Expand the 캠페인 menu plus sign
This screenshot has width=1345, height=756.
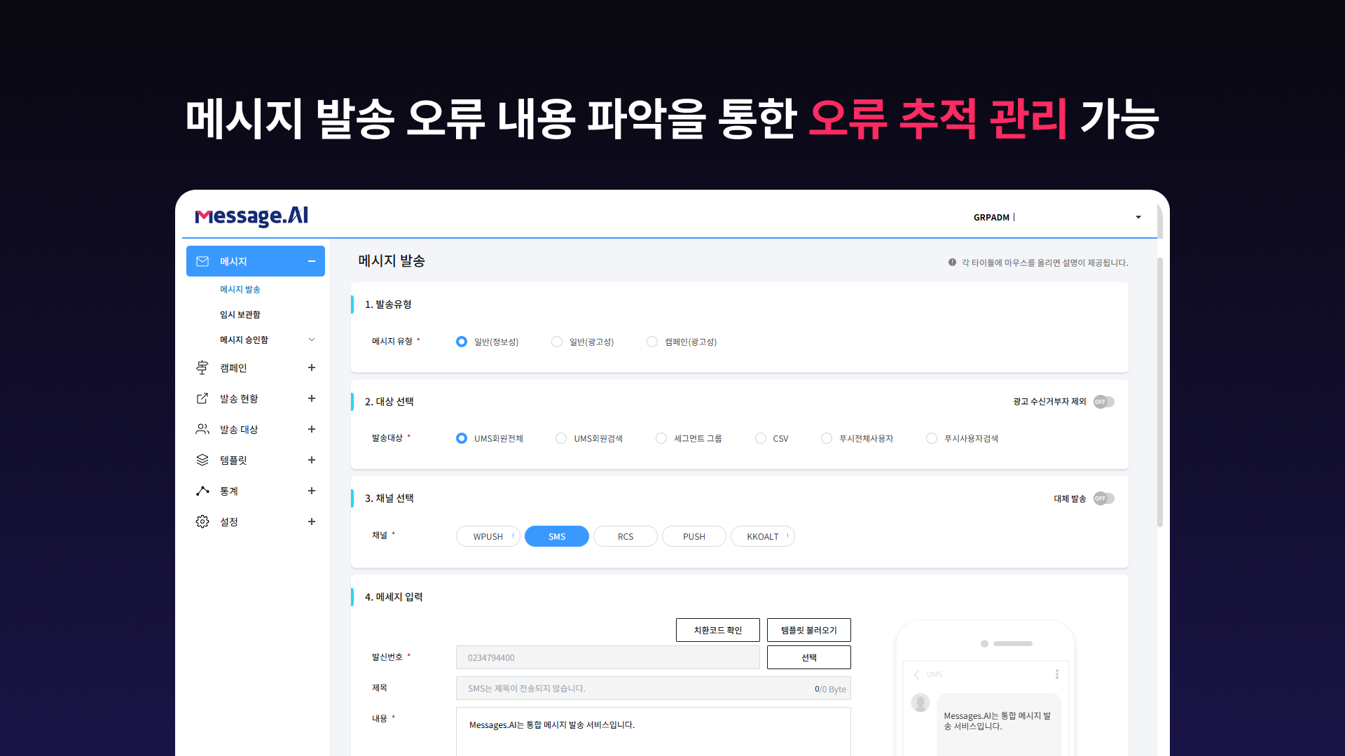point(312,367)
